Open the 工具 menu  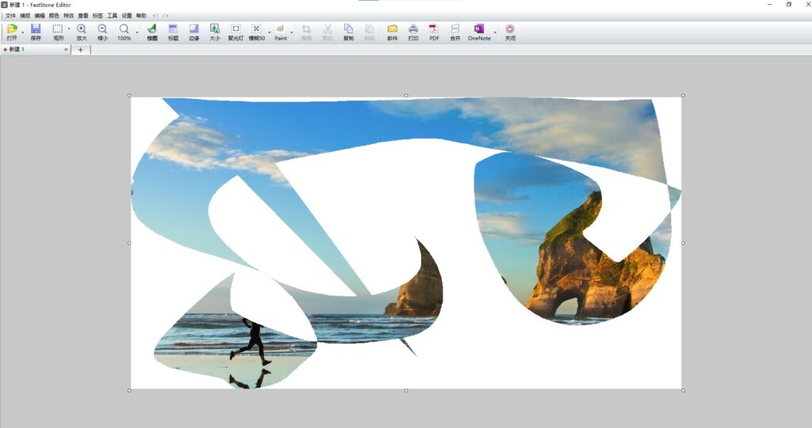click(x=112, y=16)
